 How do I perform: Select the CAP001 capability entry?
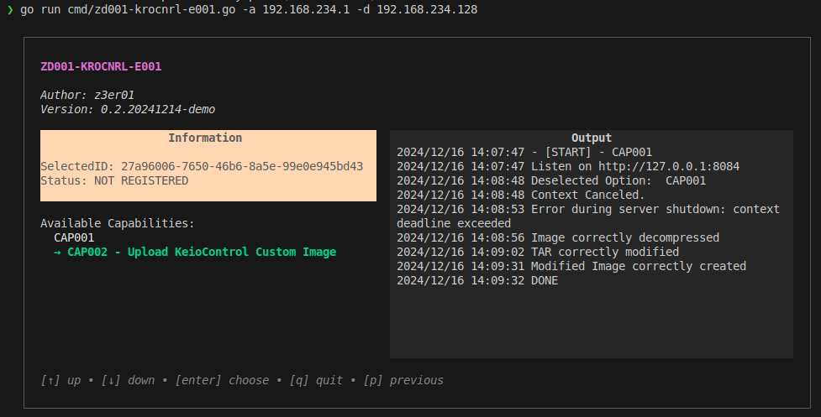74,237
